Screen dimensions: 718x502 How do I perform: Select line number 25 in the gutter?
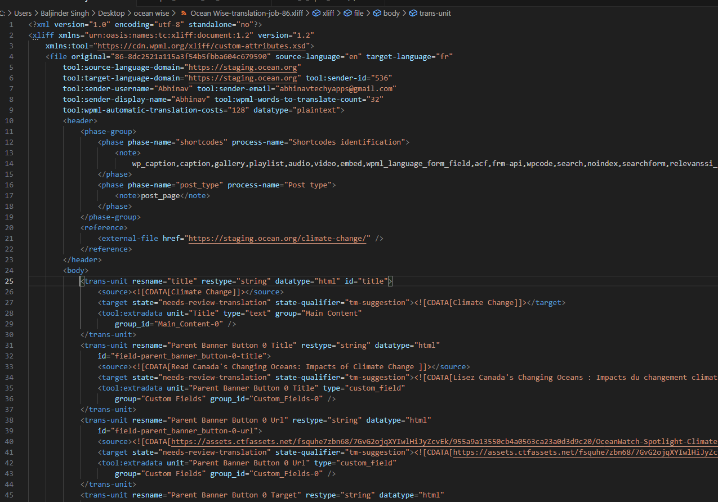(x=9, y=281)
